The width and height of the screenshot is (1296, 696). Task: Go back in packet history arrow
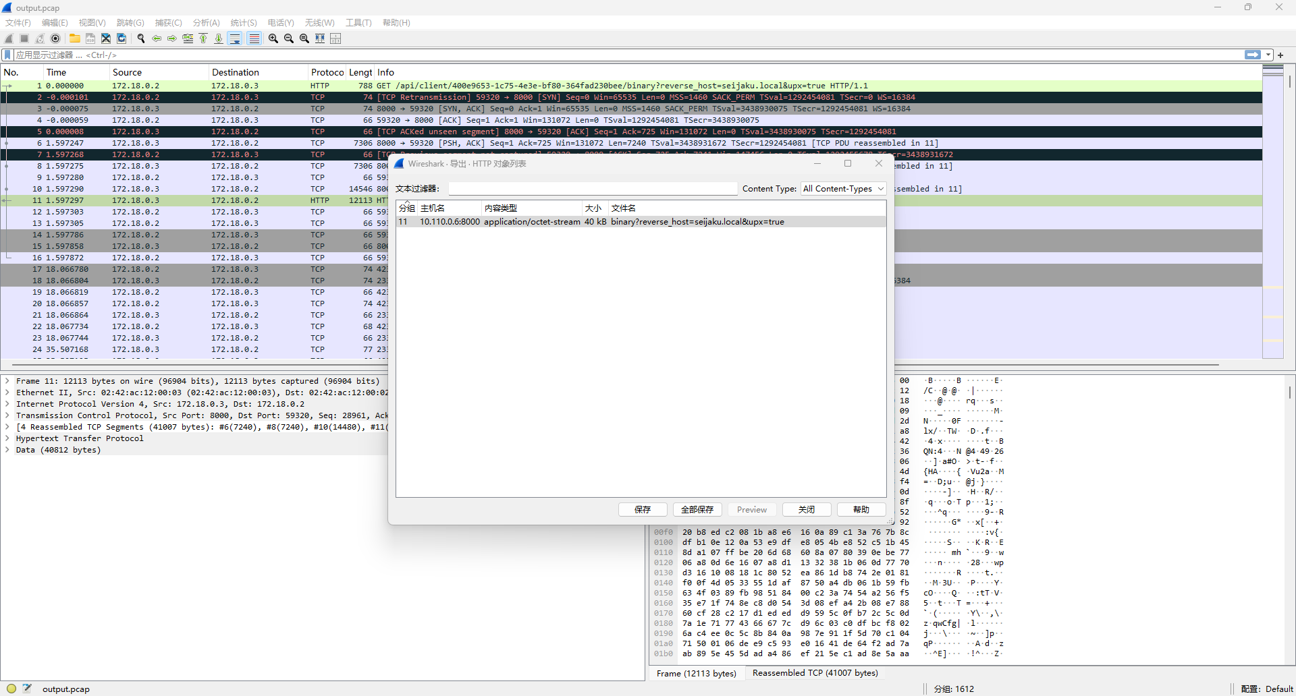point(157,38)
